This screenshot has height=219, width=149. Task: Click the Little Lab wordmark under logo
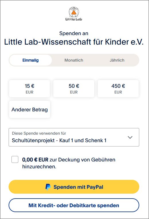74,19
